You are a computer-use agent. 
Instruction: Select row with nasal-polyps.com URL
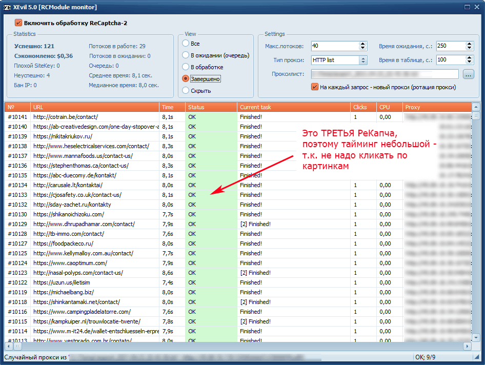click(x=238, y=273)
